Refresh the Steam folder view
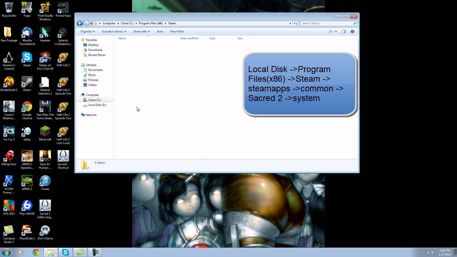457x257 pixels. (x=295, y=23)
